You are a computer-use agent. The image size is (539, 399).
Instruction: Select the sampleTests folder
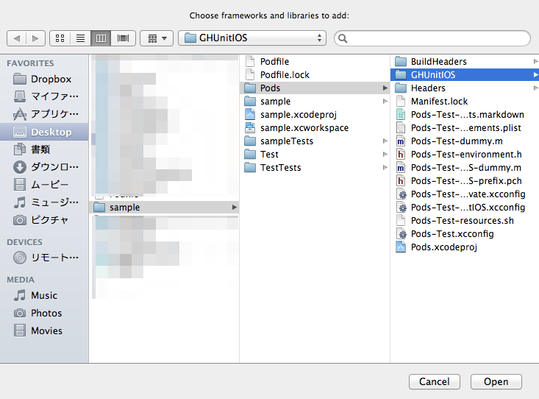[315, 141]
